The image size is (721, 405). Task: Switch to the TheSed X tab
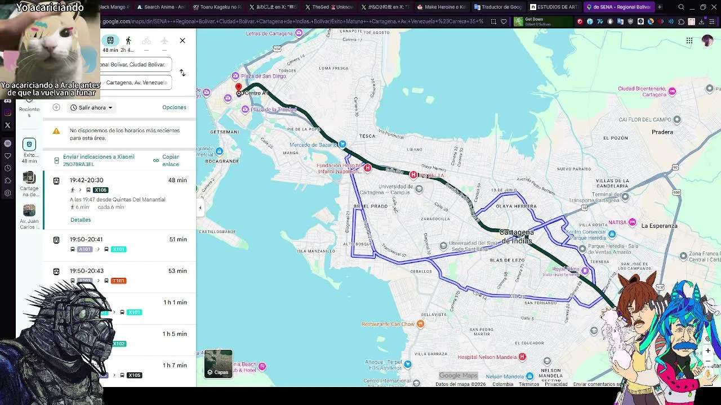[328, 7]
